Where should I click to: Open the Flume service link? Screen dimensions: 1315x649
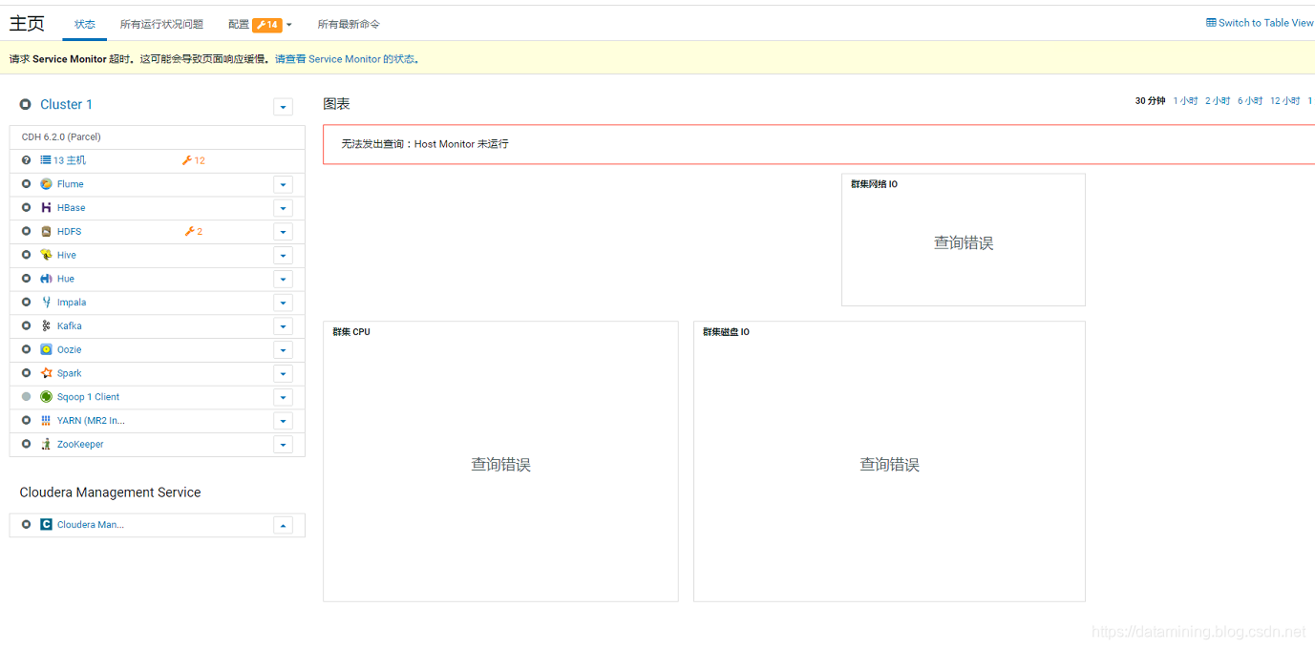coord(70,184)
